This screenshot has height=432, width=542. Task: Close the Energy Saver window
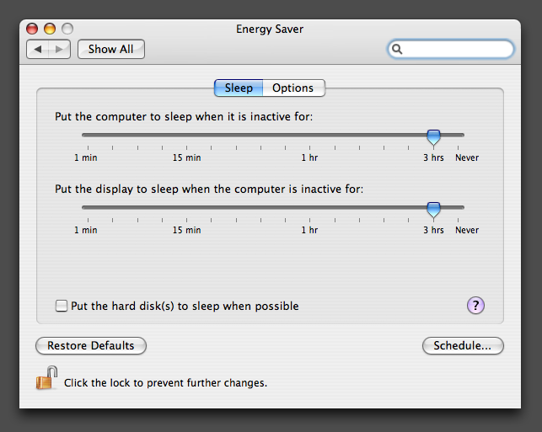[32, 29]
